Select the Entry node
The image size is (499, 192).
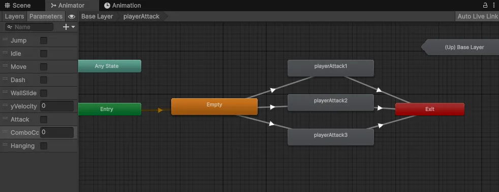pyautogui.click(x=109, y=109)
